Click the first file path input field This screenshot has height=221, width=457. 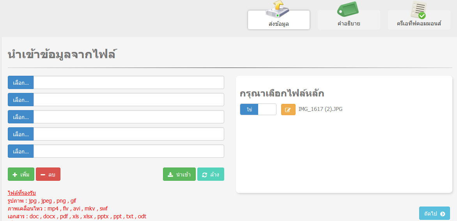point(128,83)
